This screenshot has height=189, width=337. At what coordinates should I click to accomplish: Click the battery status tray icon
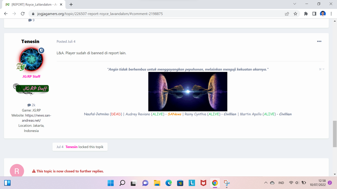pyautogui.click(x=304, y=183)
